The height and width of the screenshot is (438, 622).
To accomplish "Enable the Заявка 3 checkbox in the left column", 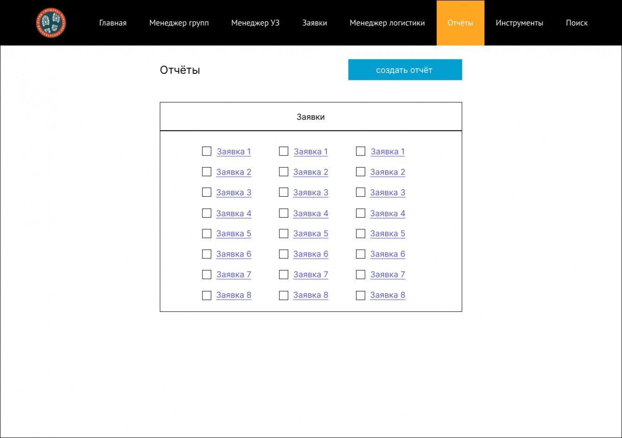I will tap(207, 192).
